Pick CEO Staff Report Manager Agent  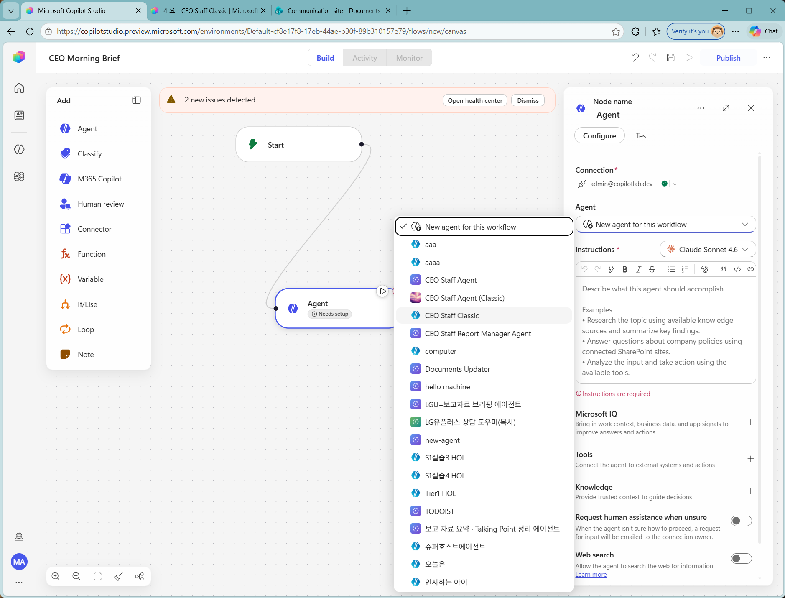point(484,334)
